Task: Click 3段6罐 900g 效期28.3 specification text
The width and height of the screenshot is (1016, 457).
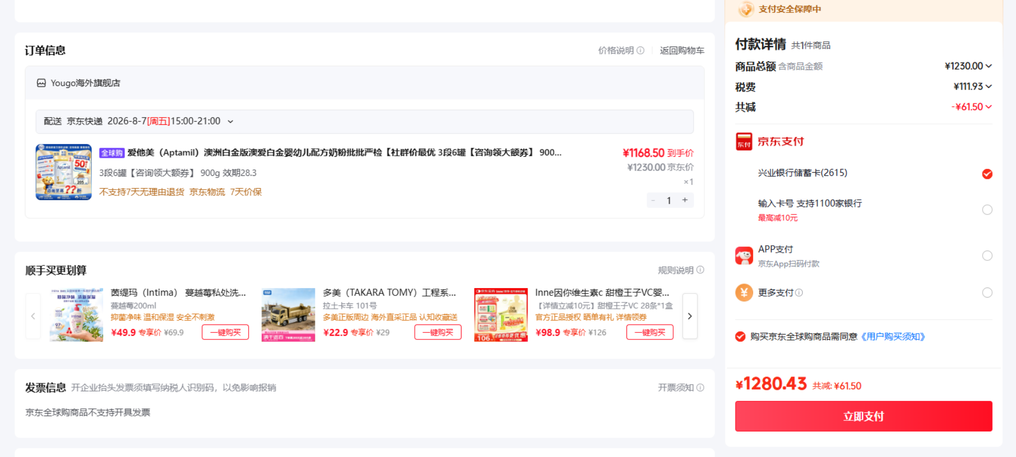Action: (x=178, y=173)
